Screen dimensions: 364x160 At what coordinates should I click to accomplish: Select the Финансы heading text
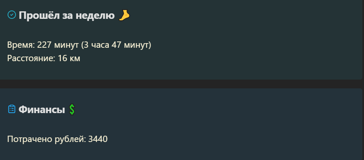pyautogui.click(x=42, y=109)
